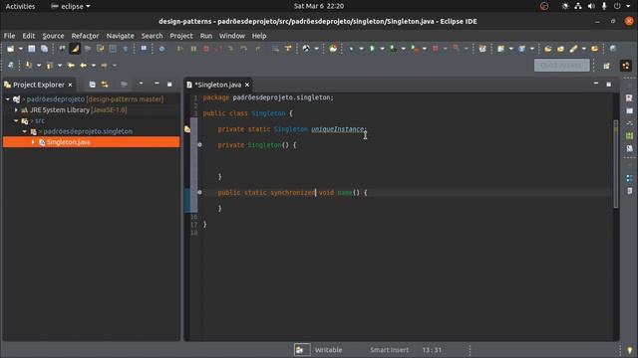
Task: Click Activities in the top bar
Action: [x=20, y=6]
